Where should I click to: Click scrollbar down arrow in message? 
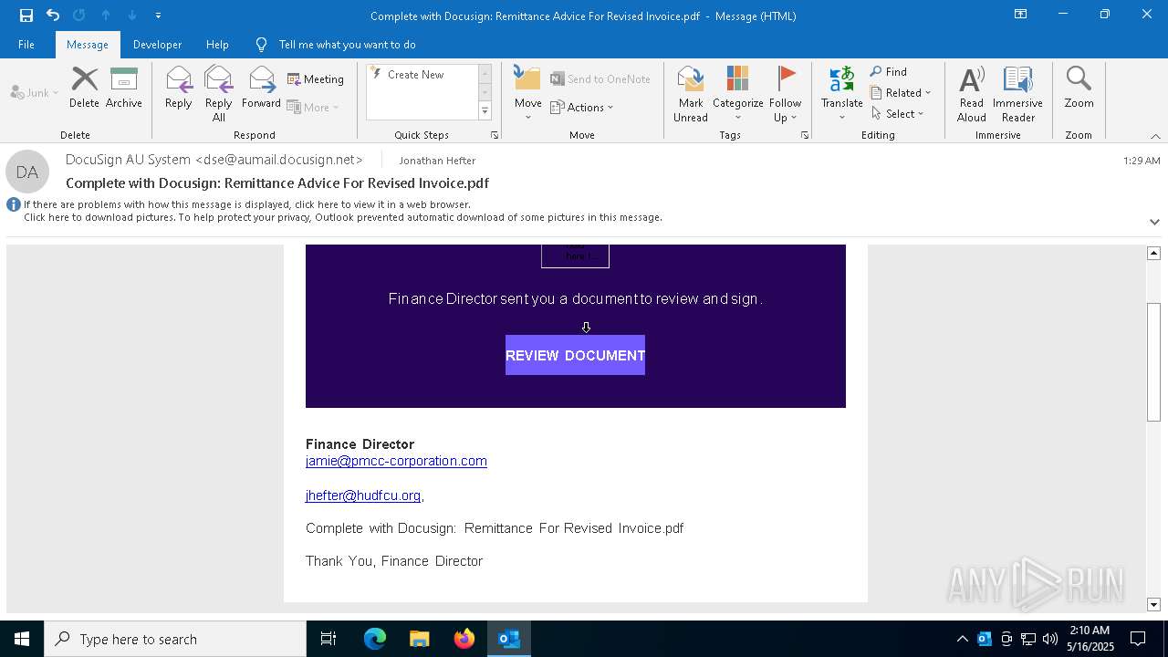[x=1154, y=604]
